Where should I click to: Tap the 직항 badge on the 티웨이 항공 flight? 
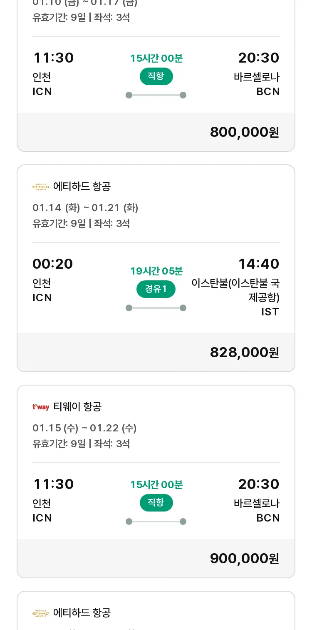point(156,503)
